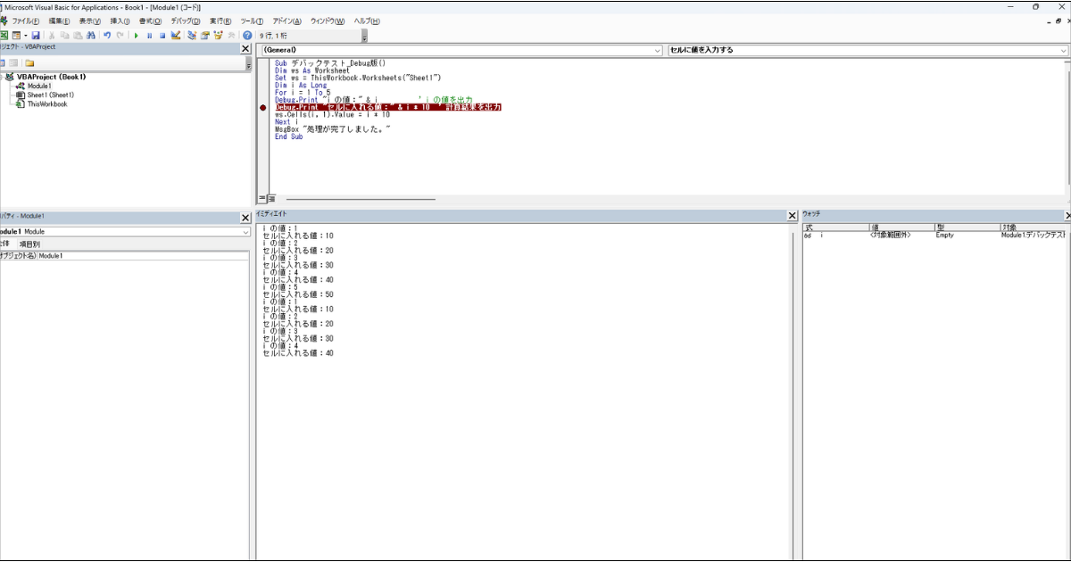Toggle Design Mode icon in toolbar

click(x=176, y=36)
